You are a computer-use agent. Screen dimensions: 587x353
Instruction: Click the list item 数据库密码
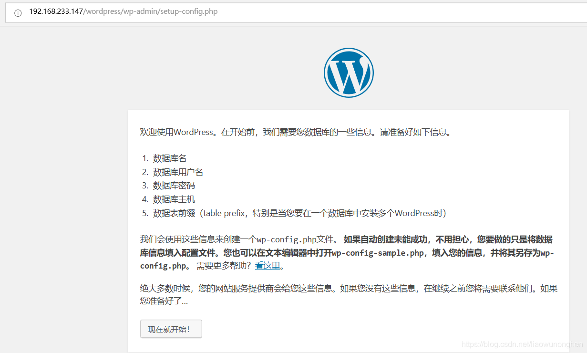[x=174, y=186]
